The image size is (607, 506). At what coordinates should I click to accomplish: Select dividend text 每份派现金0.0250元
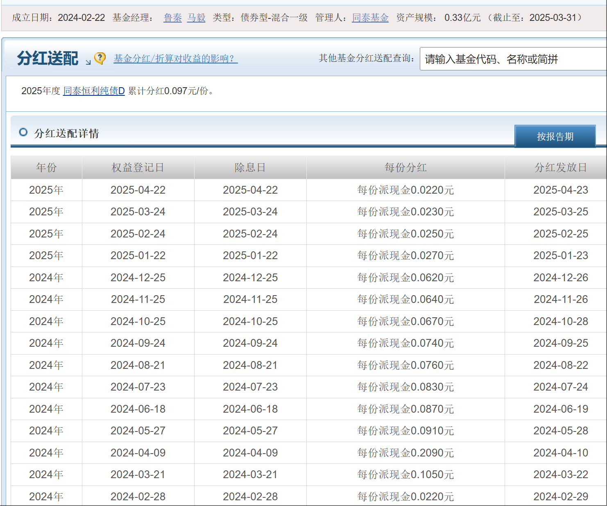click(405, 234)
